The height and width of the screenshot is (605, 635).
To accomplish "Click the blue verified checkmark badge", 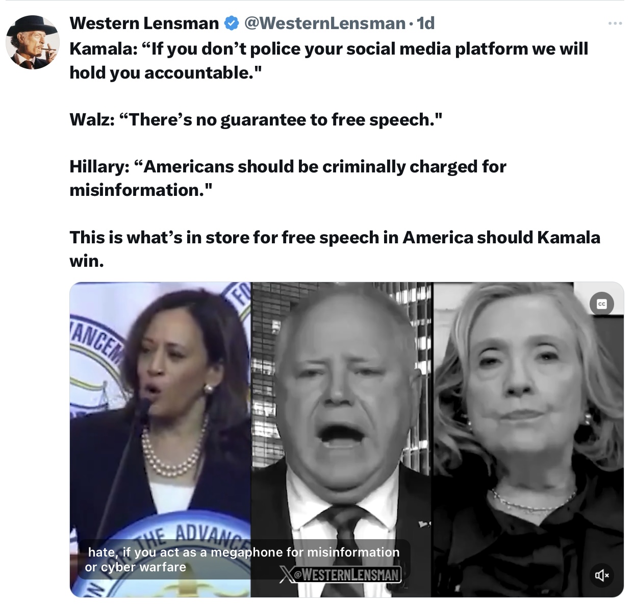I will 232,23.
